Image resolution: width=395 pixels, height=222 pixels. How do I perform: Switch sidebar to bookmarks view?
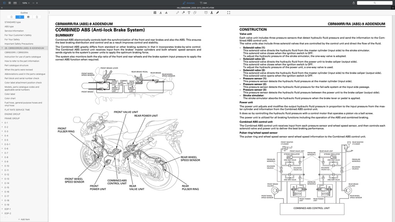[x=11, y=17]
